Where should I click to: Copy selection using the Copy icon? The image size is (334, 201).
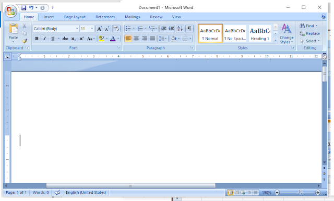pos(25,33)
